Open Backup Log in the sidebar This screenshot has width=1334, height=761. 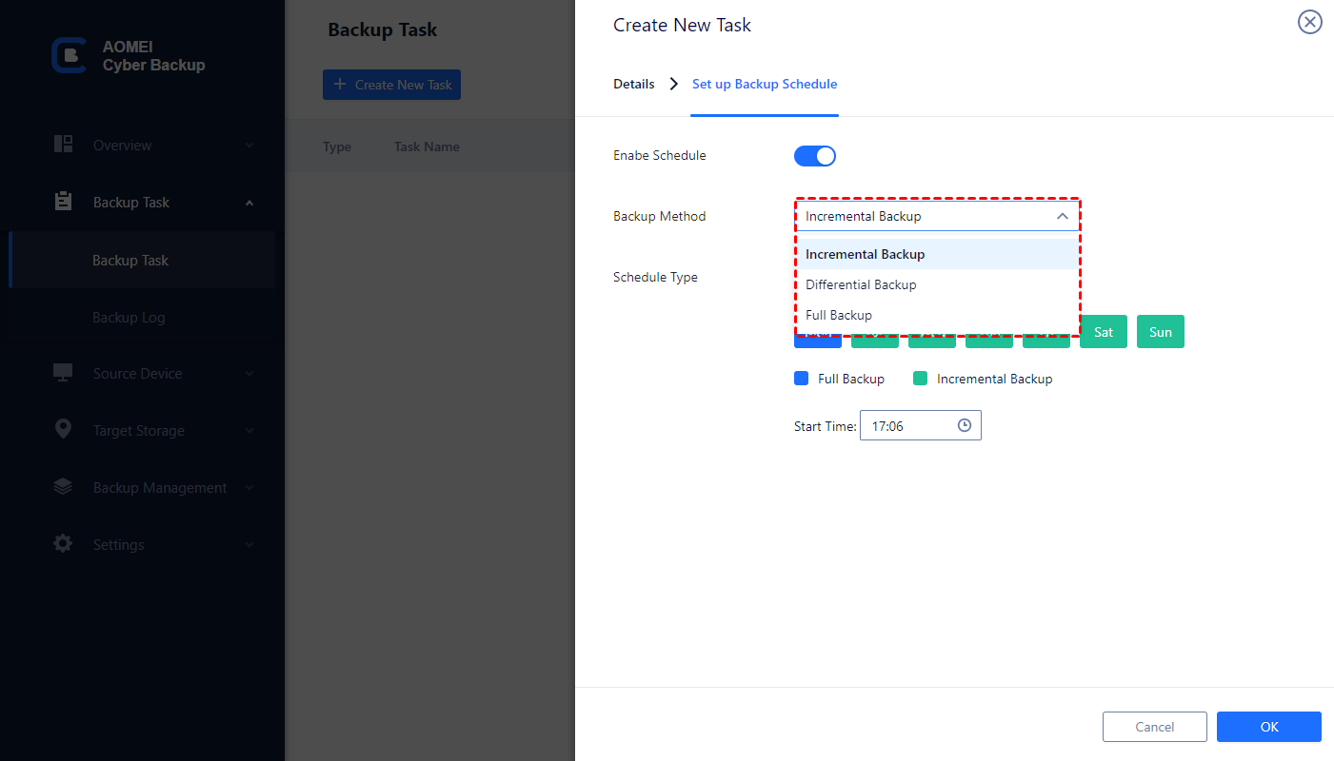coord(129,317)
